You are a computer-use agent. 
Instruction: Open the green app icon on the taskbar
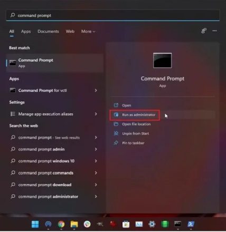(x=165, y=224)
